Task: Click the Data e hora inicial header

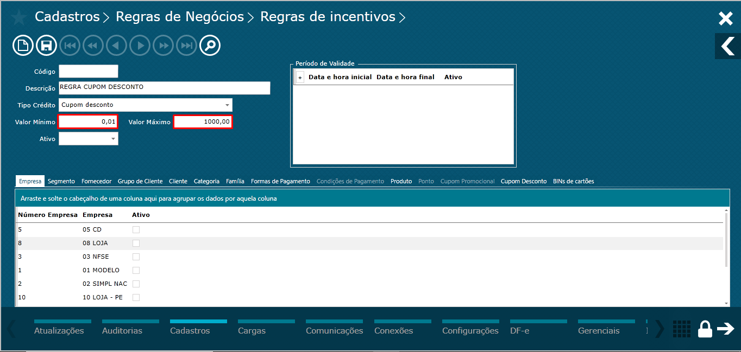Action: [x=340, y=77]
